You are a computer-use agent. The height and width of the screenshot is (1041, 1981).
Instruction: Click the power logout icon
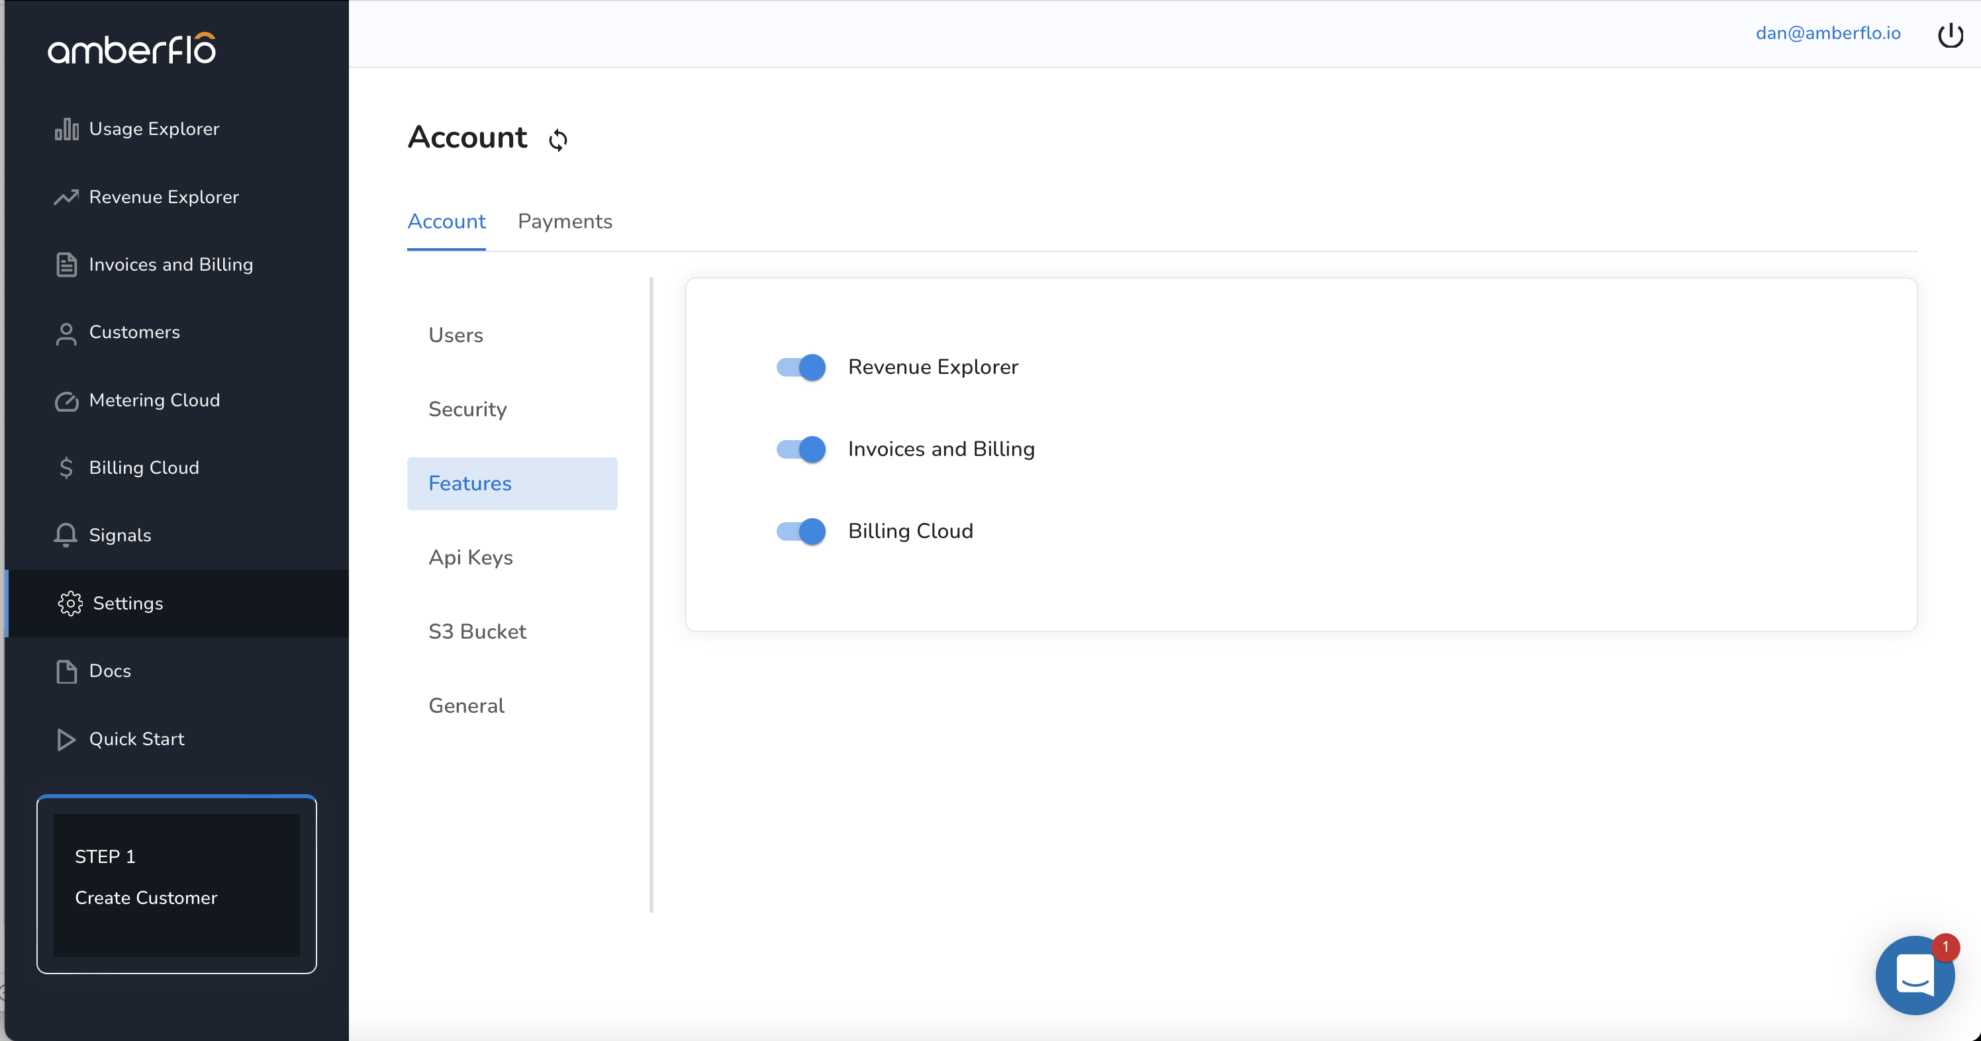(x=1951, y=34)
